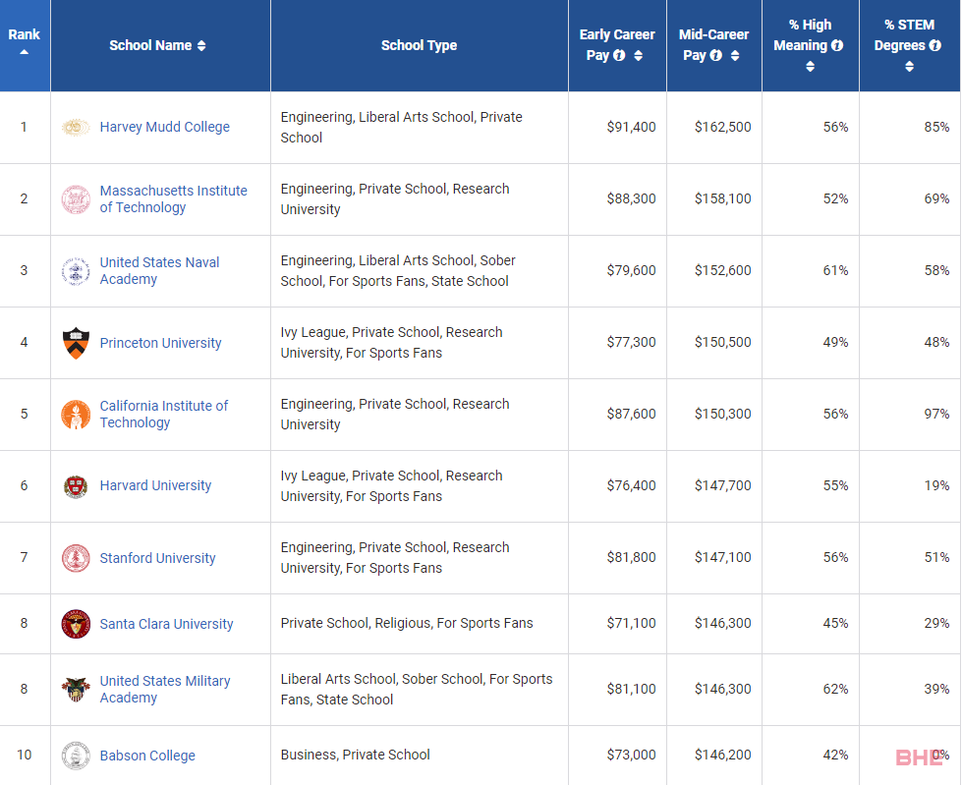Image resolution: width=962 pixels, height=785 pixels.
Task: Select 'Private School, Religious, For Sports Fans' text
Action: pos(407,623)
